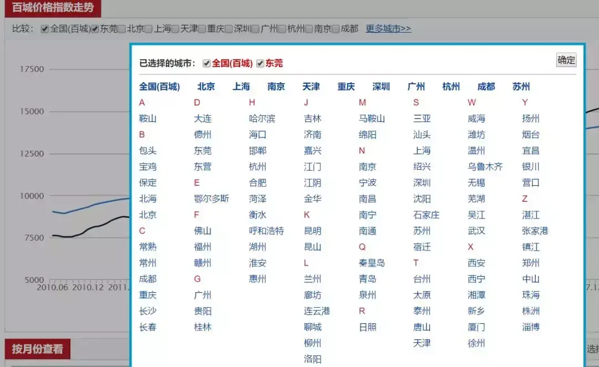This screenshot has height=367, width=599.
Task: Jump to letter M section
Action: [362, 103]
